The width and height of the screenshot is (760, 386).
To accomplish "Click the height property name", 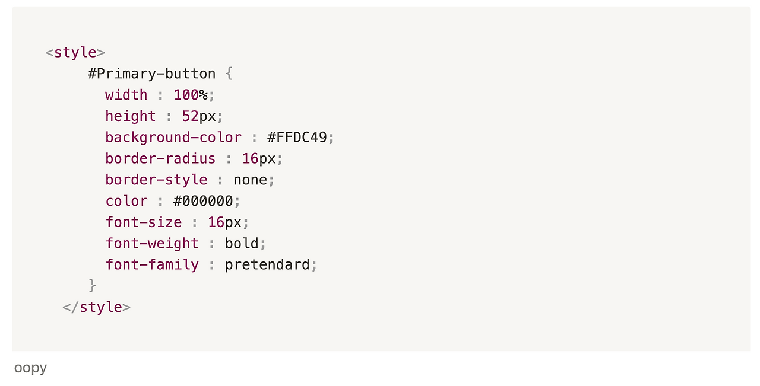I will [x=131, y=116].
